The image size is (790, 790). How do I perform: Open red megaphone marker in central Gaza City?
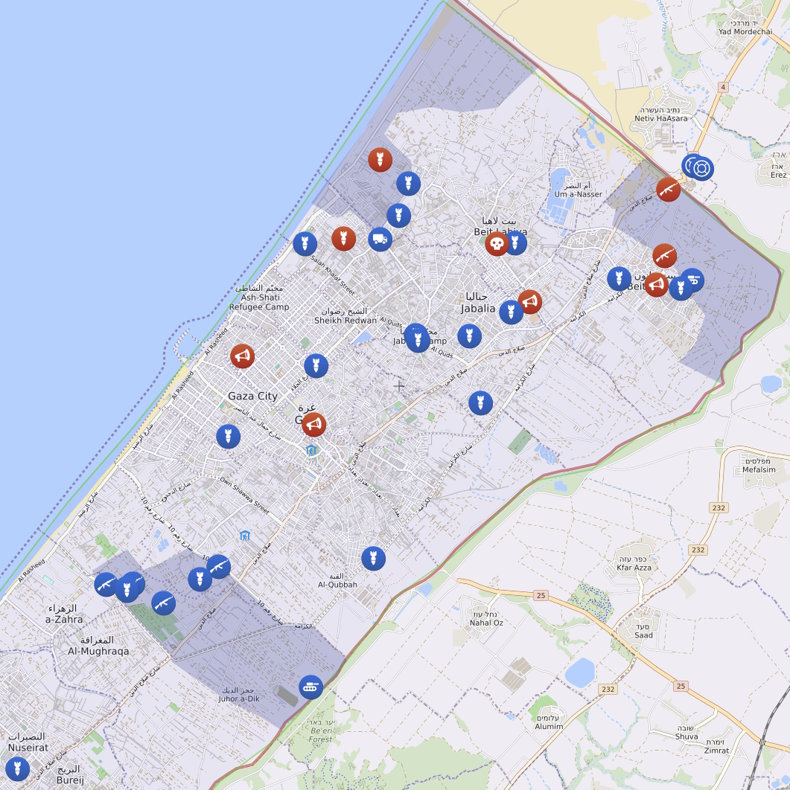[314, 425]
